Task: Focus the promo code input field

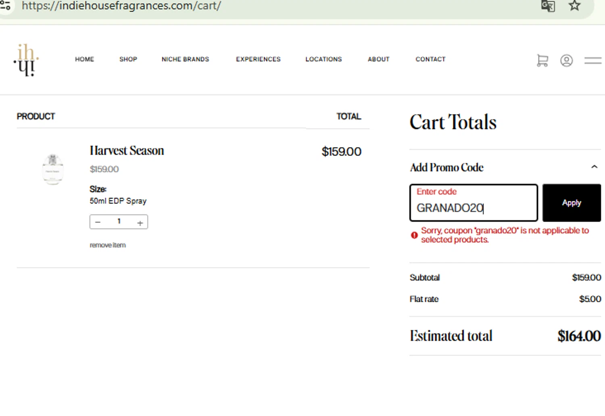Action: tap(474, 203)
